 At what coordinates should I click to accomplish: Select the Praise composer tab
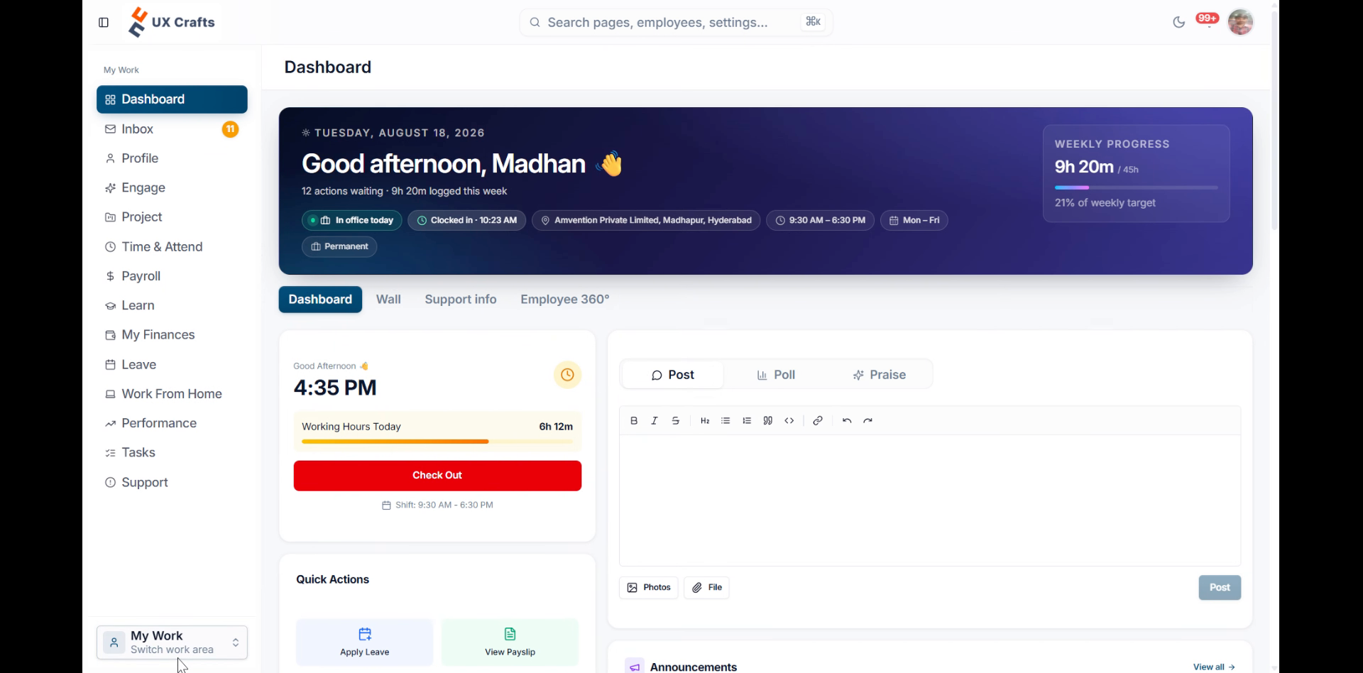pos(879,375)
